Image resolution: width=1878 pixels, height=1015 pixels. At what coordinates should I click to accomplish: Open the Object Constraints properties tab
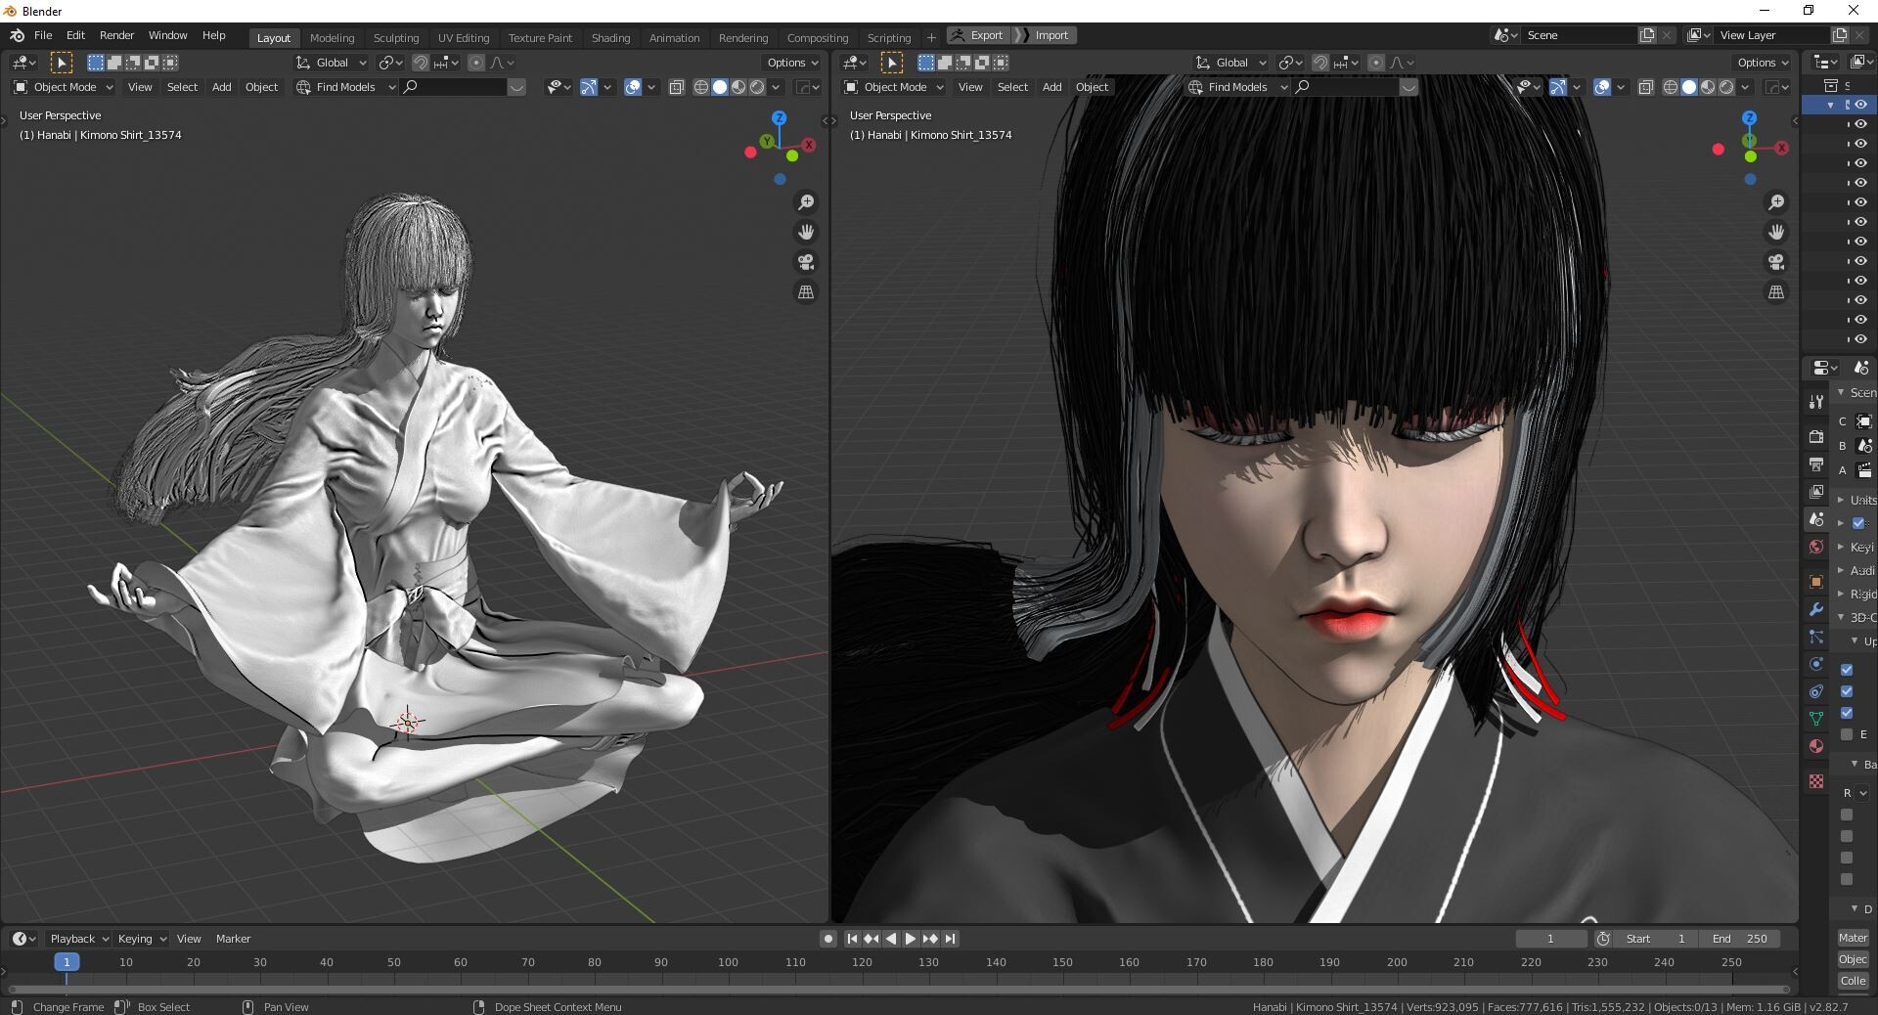coord(1816,691)
